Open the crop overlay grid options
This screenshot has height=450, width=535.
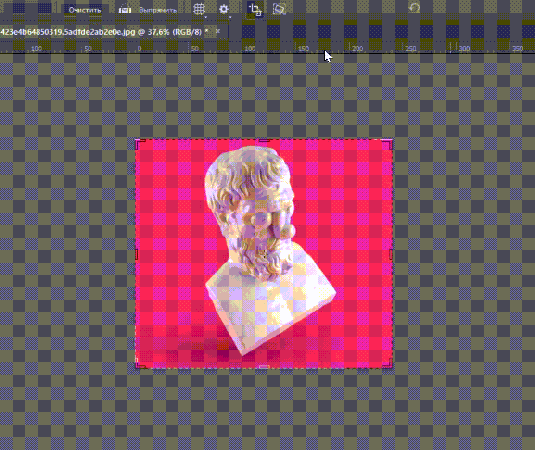point(199,9)
